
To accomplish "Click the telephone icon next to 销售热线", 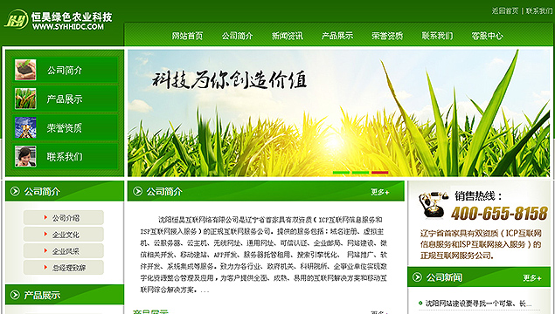I will coord(433,204).
